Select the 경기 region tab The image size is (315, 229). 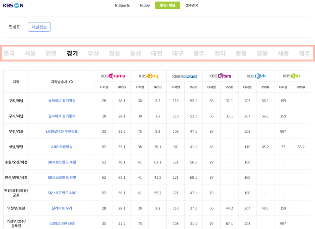pos(72,53)
